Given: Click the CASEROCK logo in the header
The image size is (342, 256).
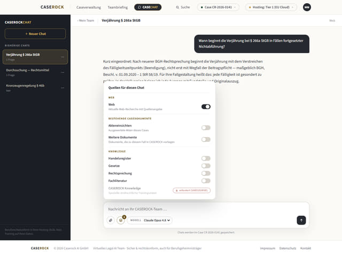Looking at the screenshot, I should click(x=52, y=7).
